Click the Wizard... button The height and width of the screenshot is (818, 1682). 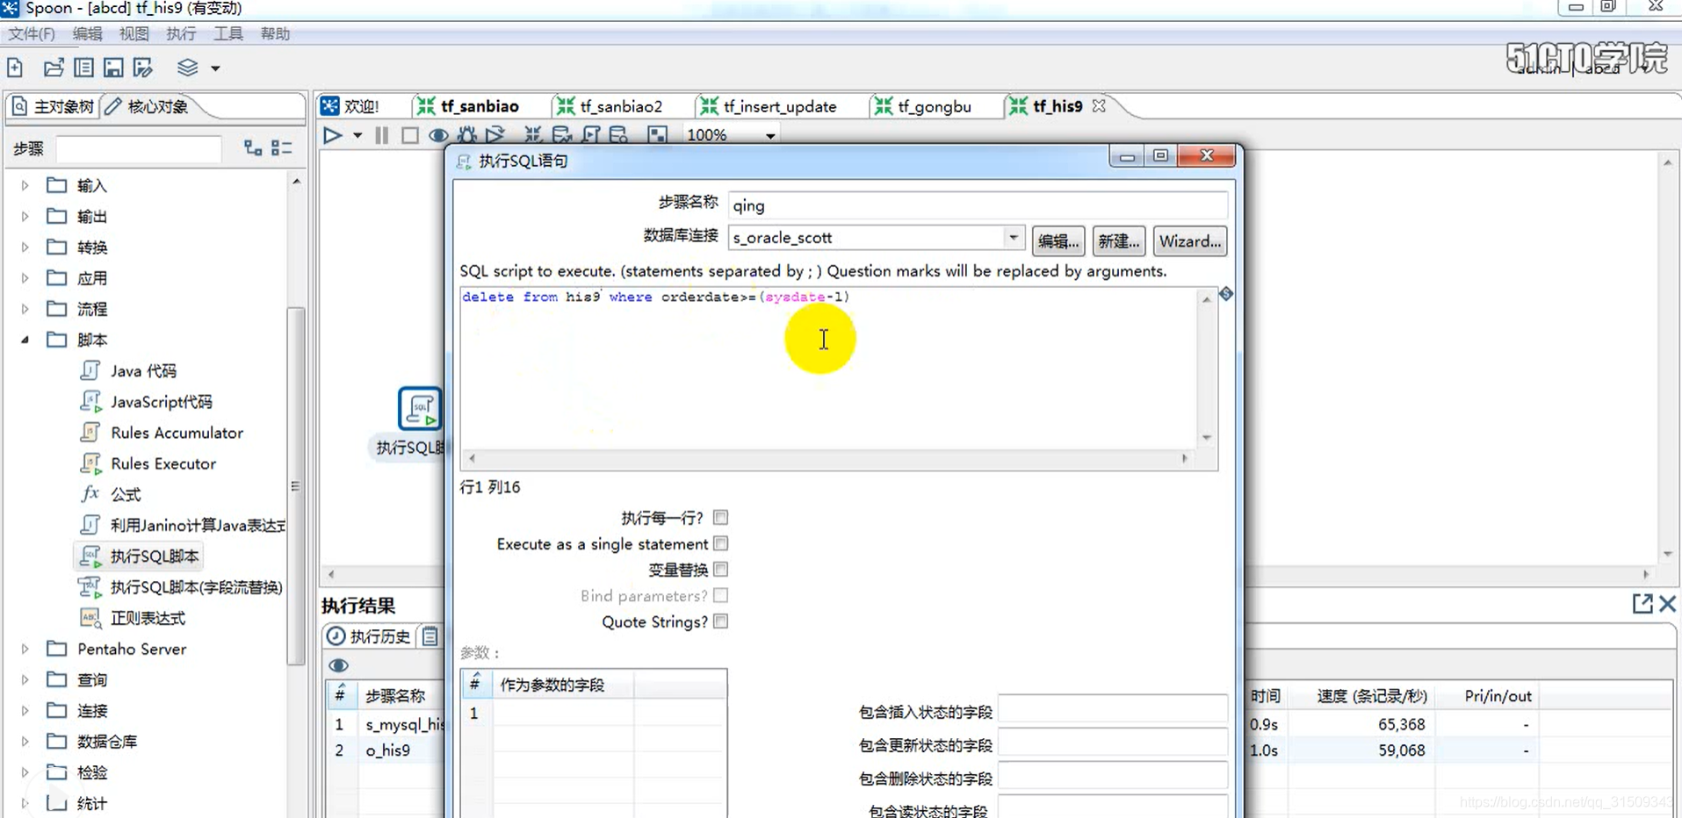[x=1189, y=241]
